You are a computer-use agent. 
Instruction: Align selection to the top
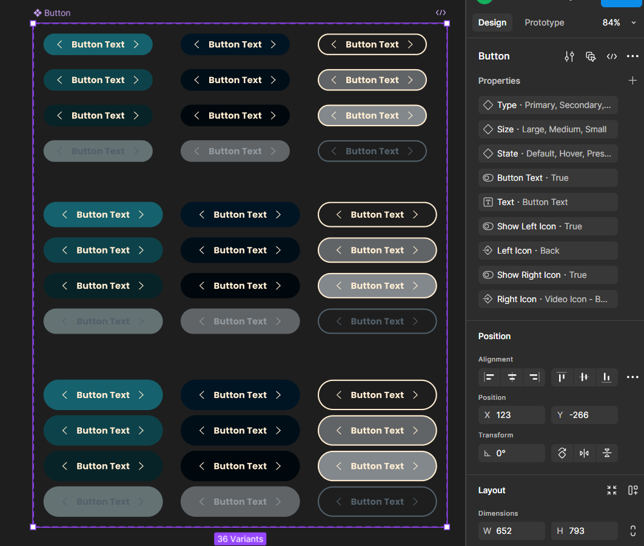click(562, 377)
